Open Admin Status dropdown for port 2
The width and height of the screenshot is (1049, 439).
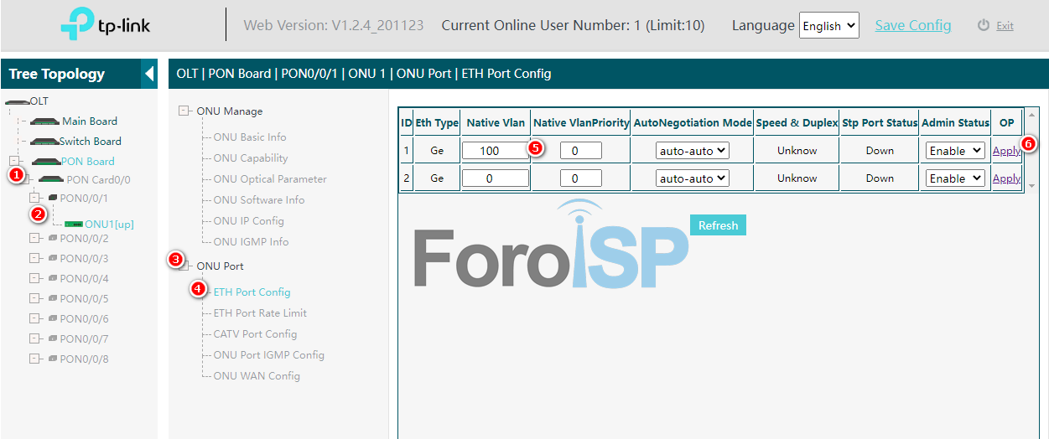click(955, 178)
